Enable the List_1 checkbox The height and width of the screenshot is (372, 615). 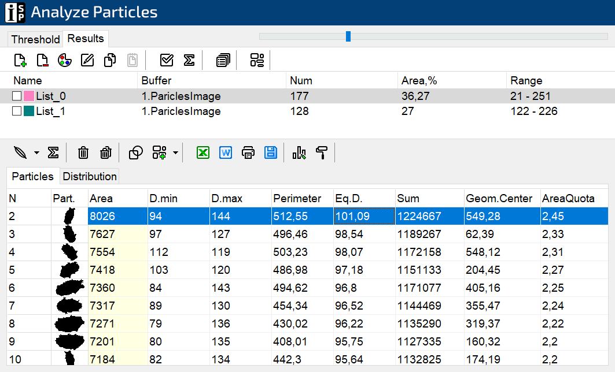pos(17,111)
